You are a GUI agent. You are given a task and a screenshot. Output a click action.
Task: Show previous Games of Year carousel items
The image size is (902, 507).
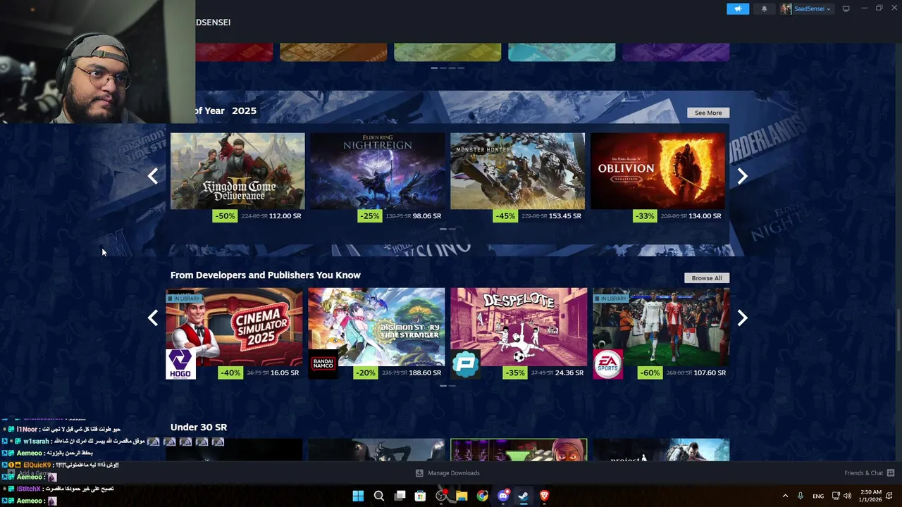coord(152,176)
